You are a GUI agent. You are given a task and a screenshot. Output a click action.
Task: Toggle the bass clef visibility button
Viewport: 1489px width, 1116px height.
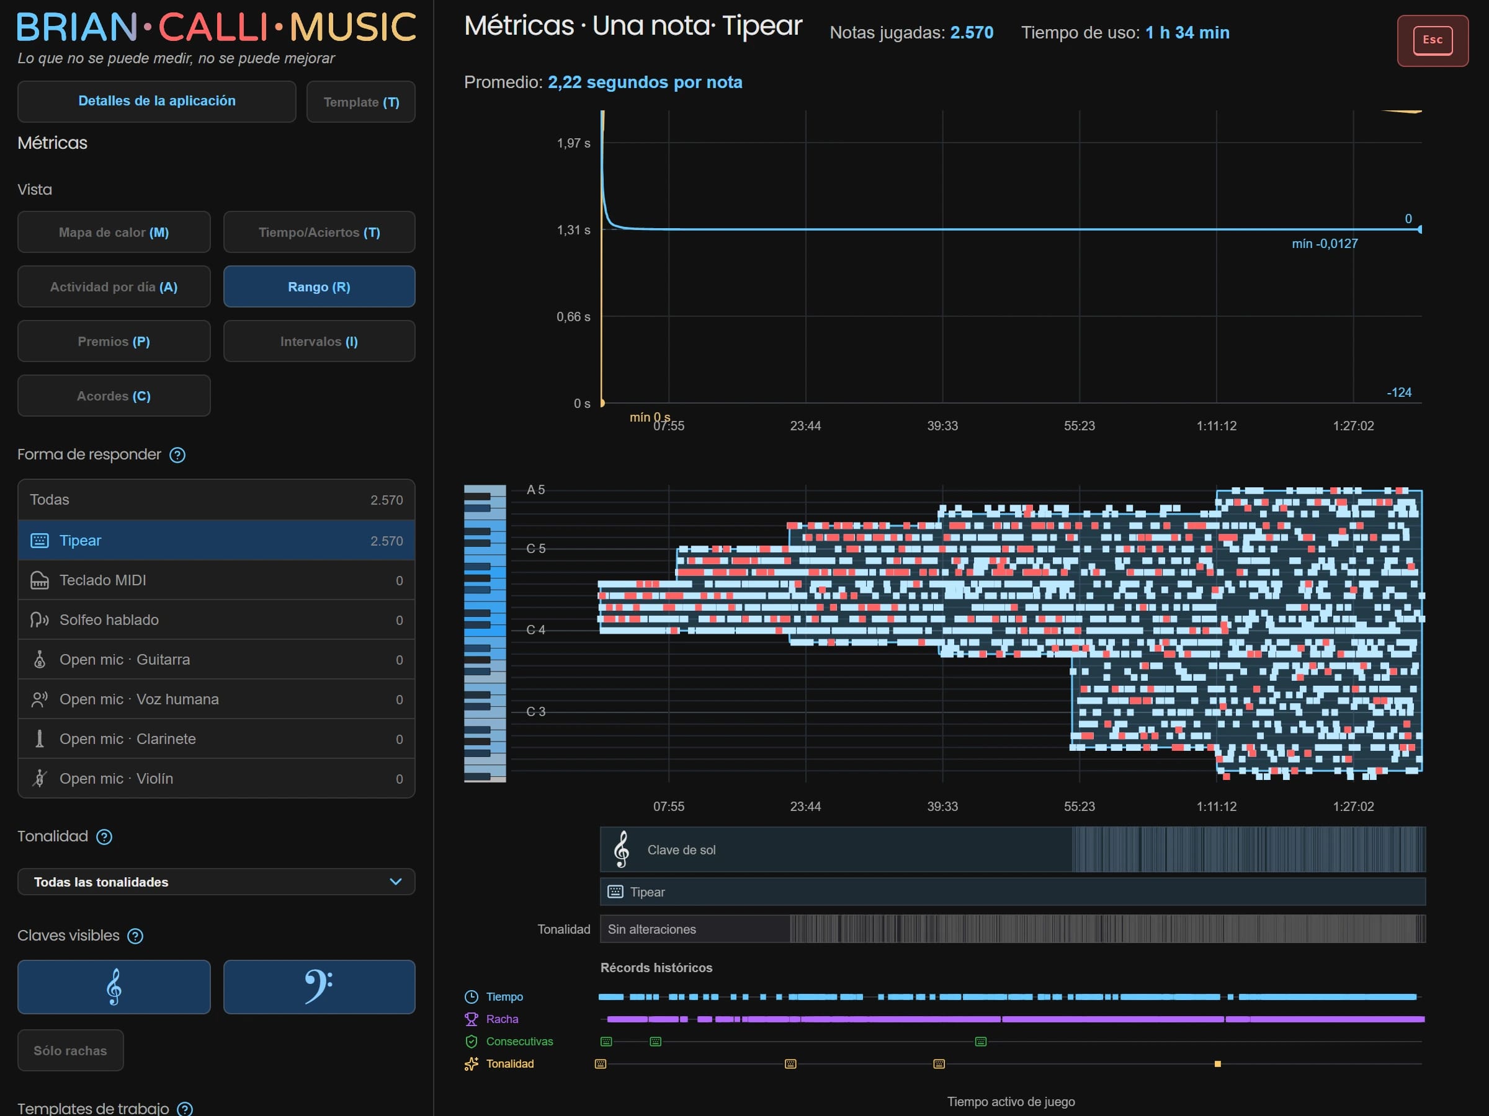319,987
